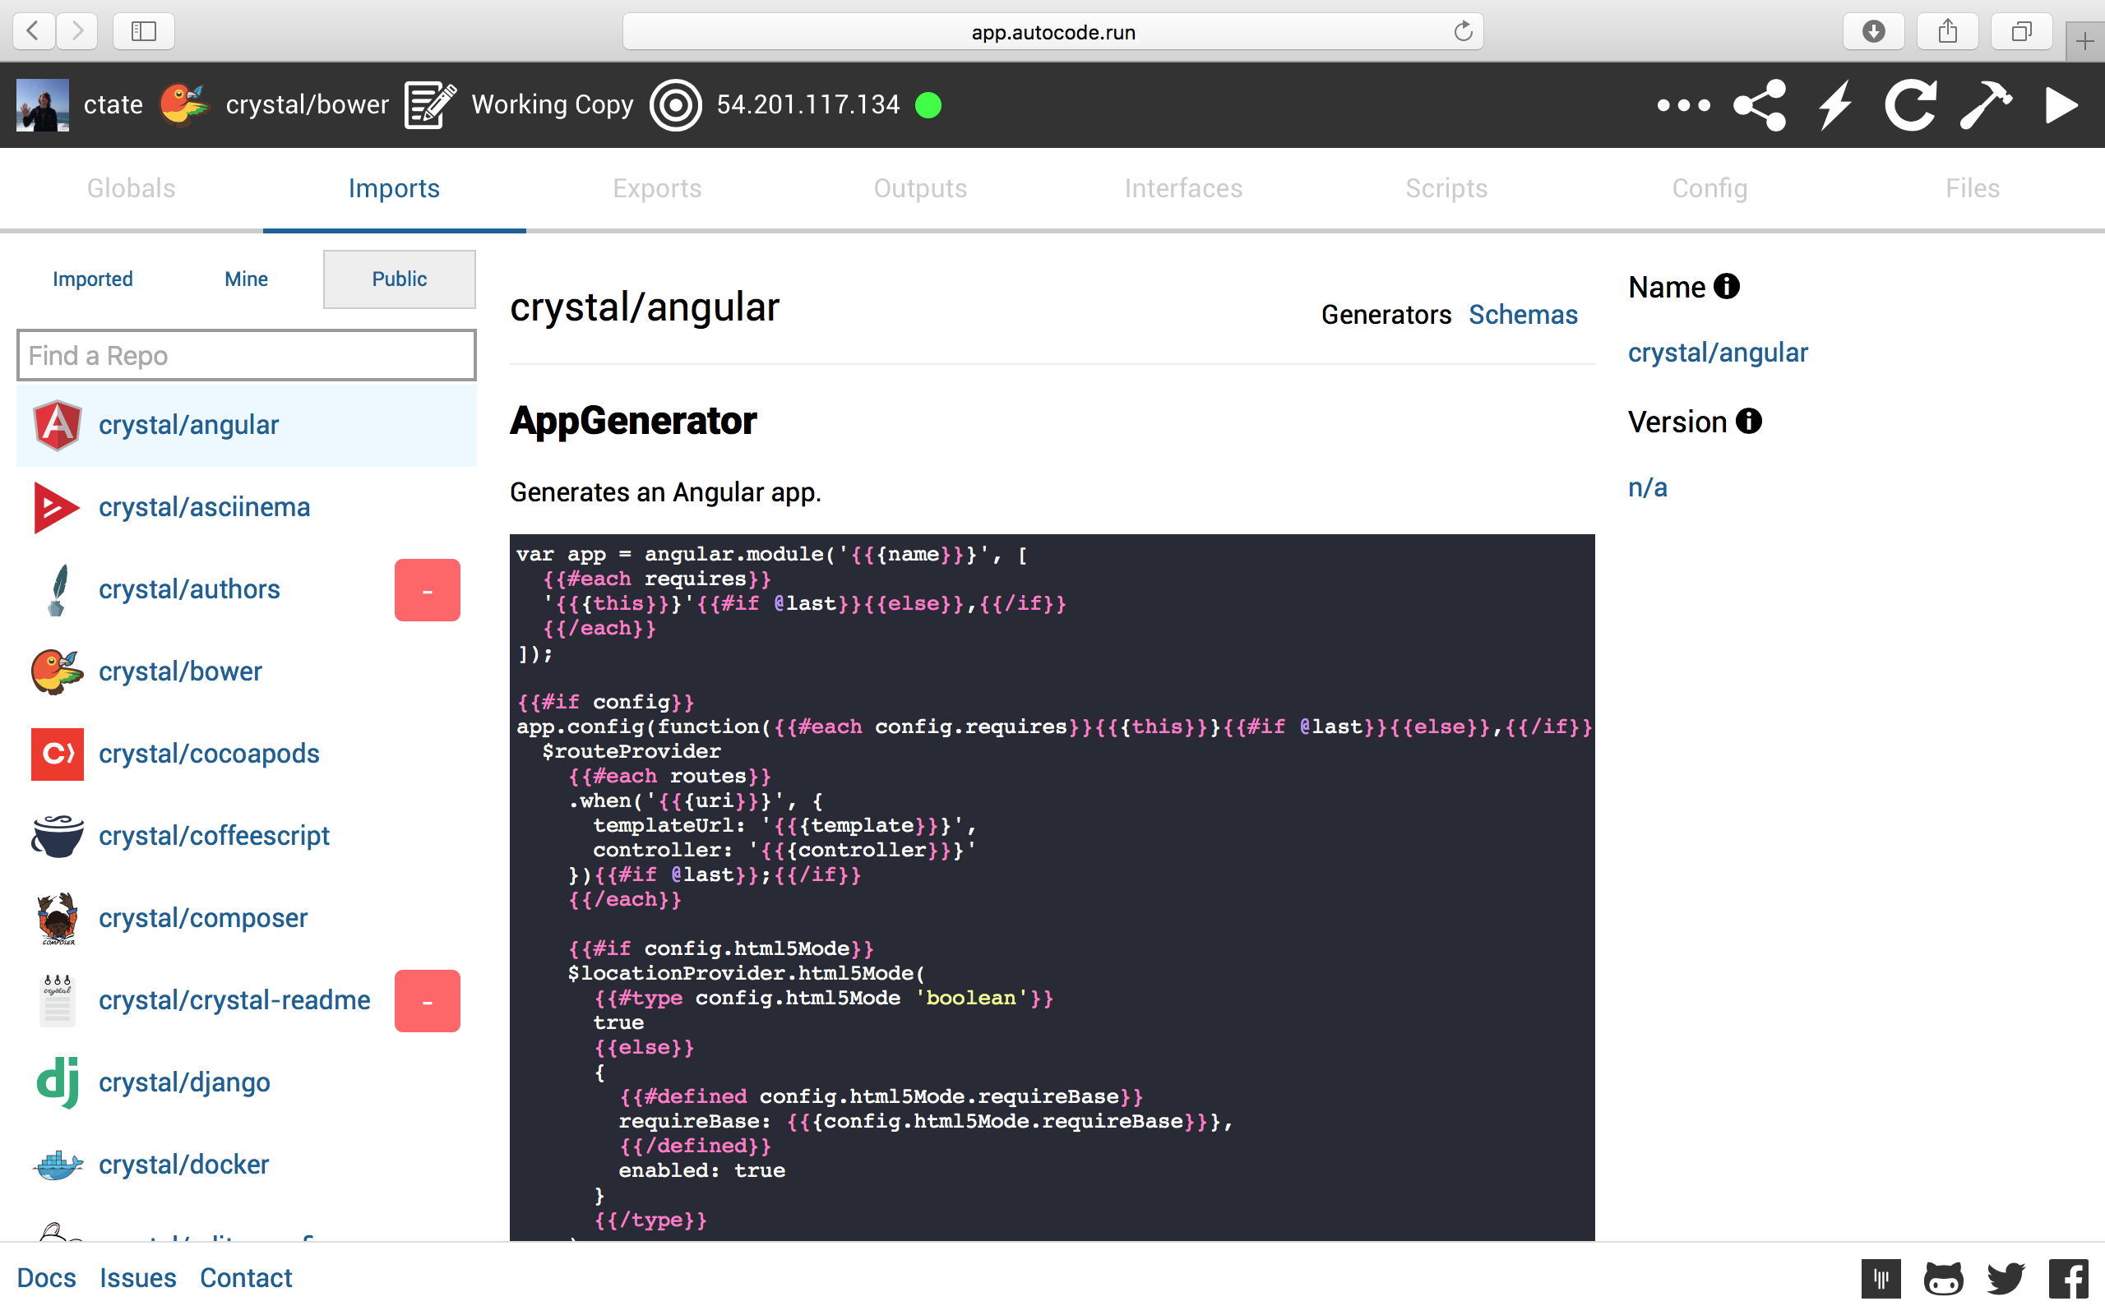The width and height of the screenshot is (2105, 1315).
Task: Open the Docs footer link
Action: click(46, 1277)
